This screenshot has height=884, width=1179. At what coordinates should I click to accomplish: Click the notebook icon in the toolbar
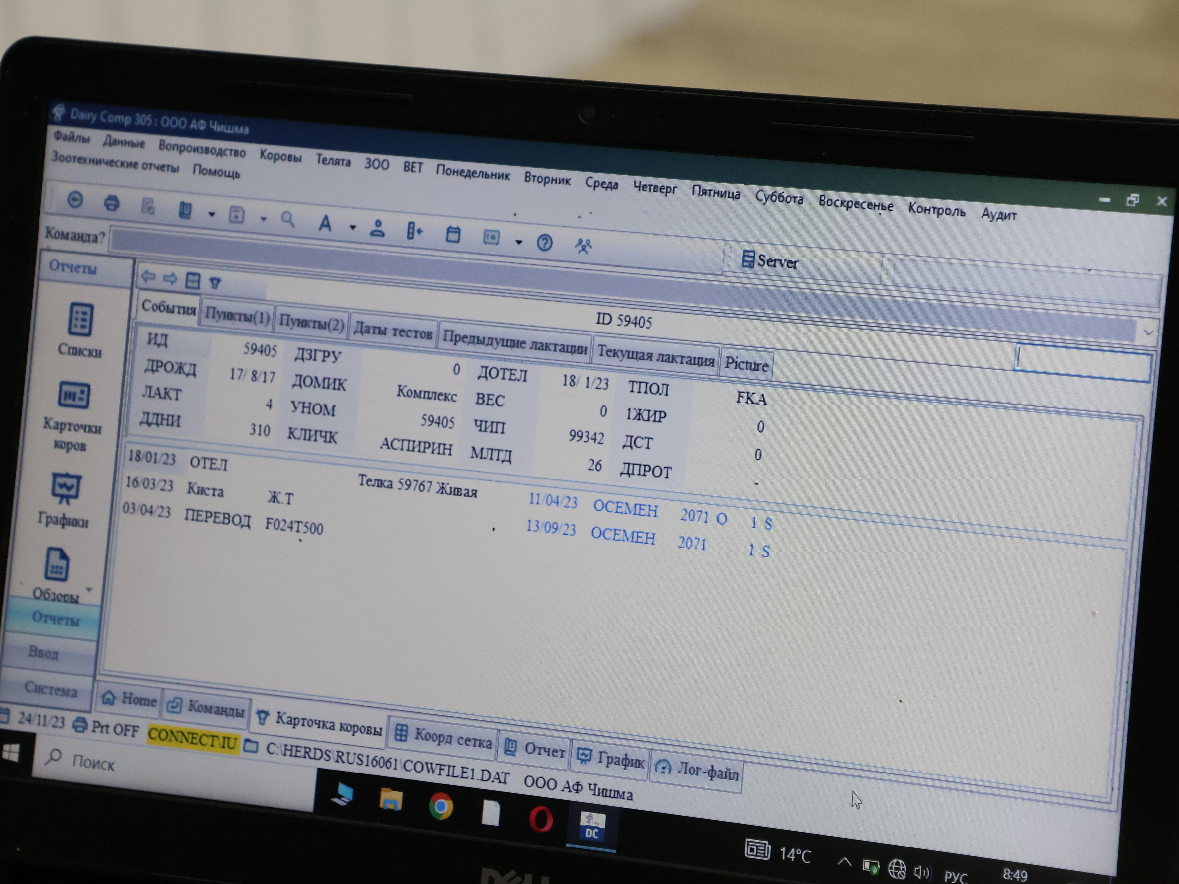click(x=185, y=209)
